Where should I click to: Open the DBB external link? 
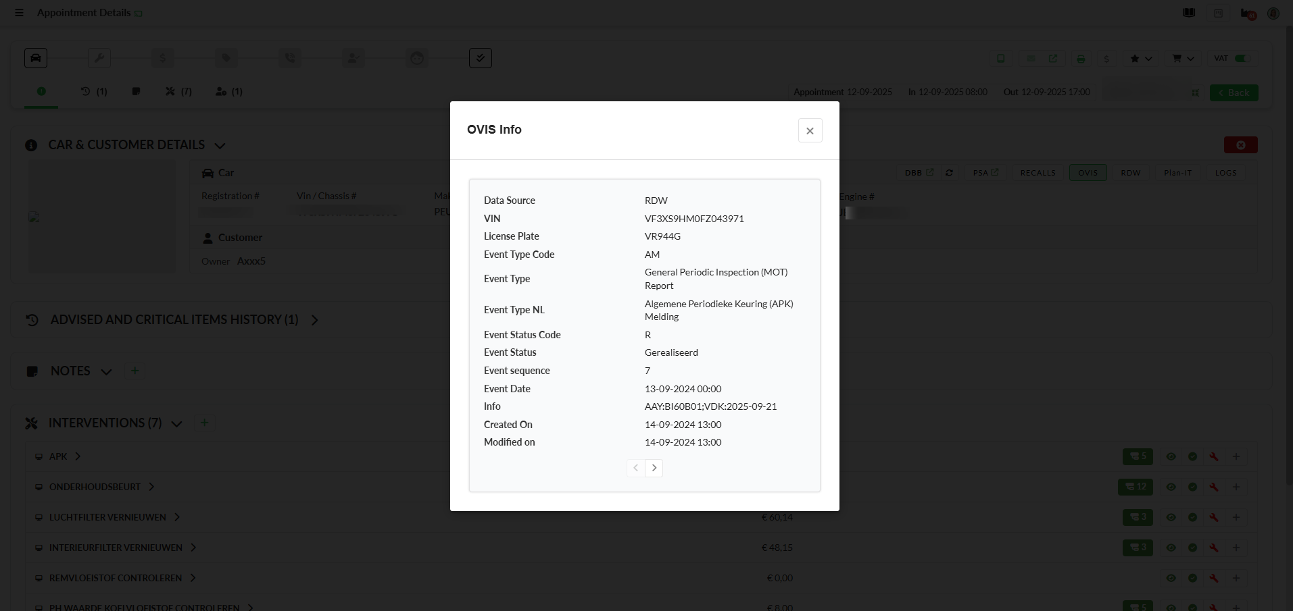click(x=919, y=173)
